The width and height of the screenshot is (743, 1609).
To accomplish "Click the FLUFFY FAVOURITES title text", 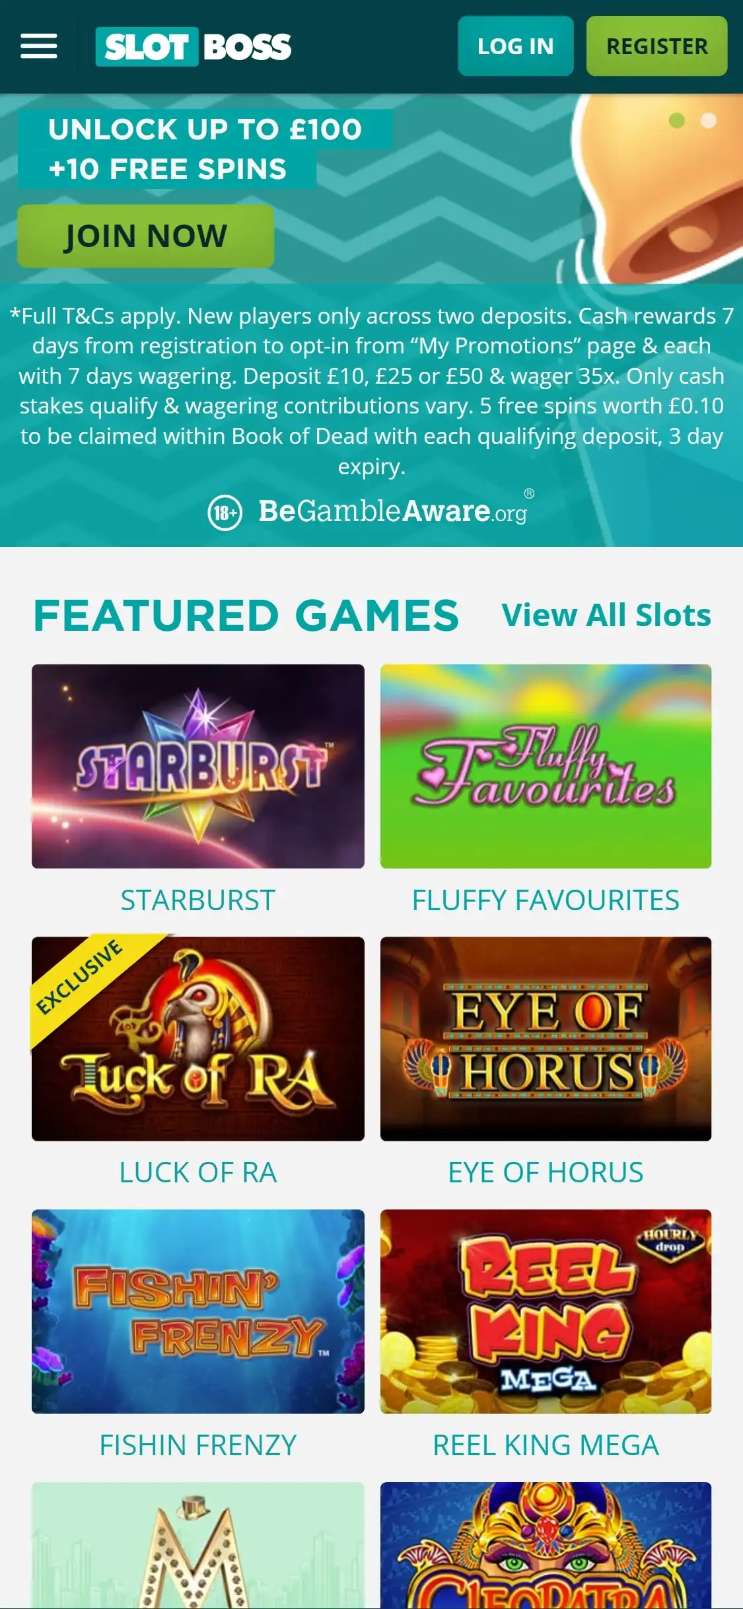I will click(x=546, y=900).
